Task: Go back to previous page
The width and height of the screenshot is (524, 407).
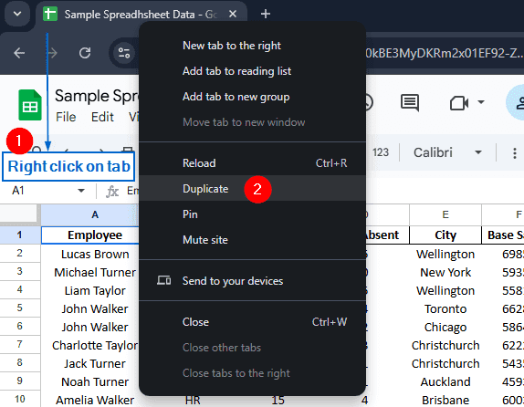Action: click(x=19, y=53)
